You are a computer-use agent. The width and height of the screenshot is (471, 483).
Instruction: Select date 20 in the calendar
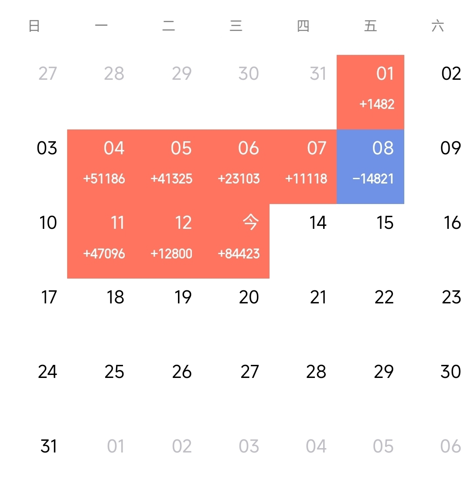pyautogui.click(x=249, y=297)
